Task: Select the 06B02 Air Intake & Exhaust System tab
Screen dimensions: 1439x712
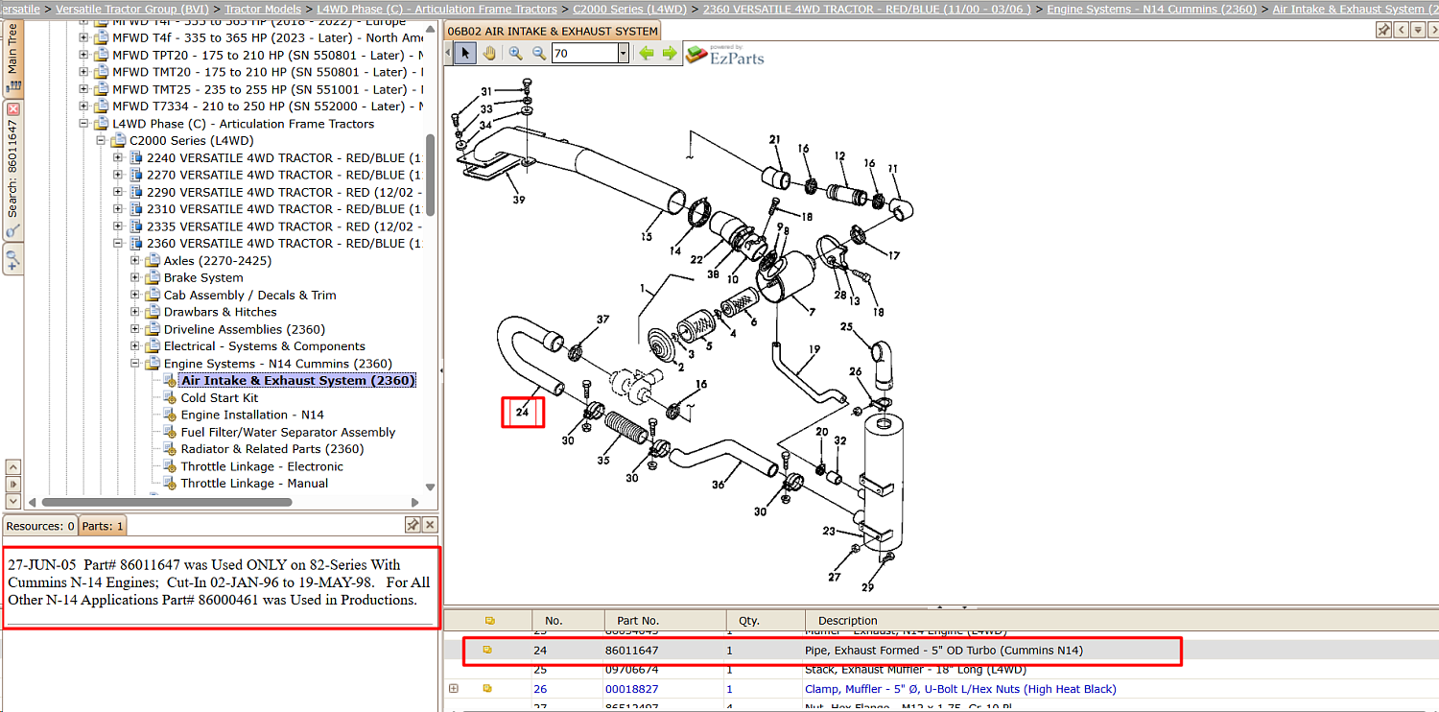Action: click(x=553, y=31)
